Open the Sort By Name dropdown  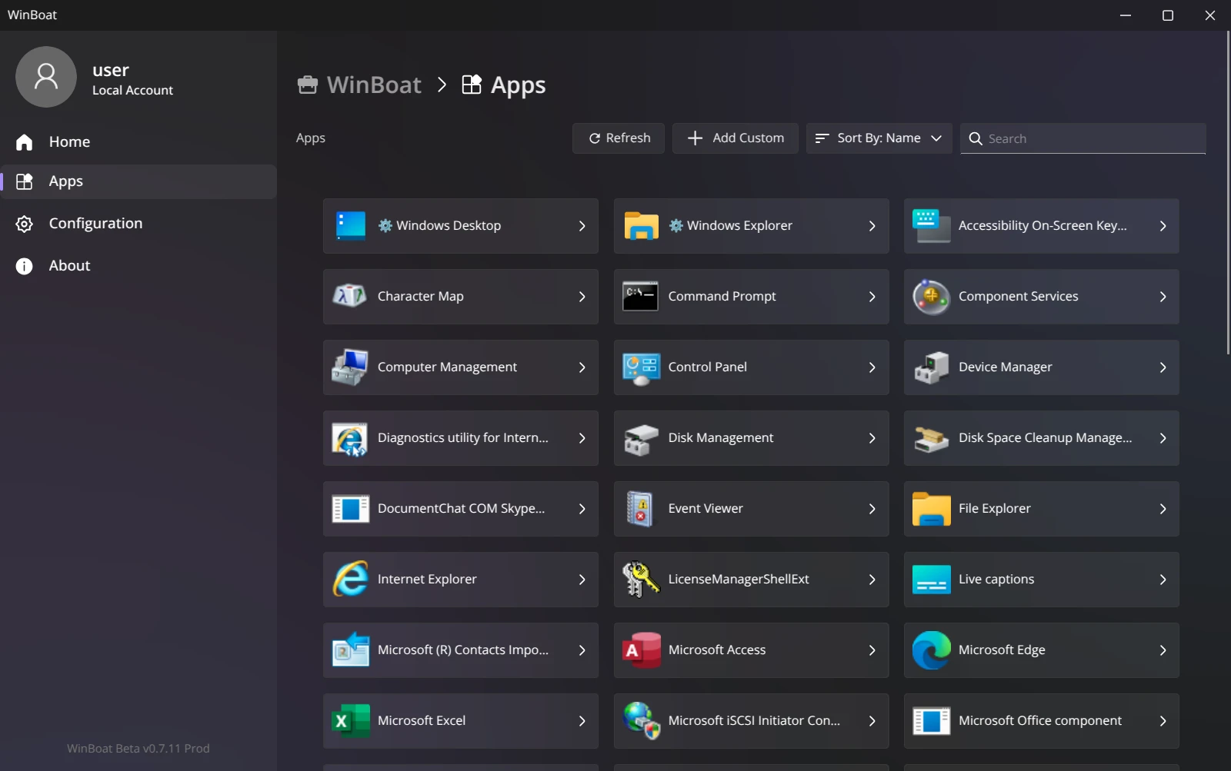tap(879, 138)
